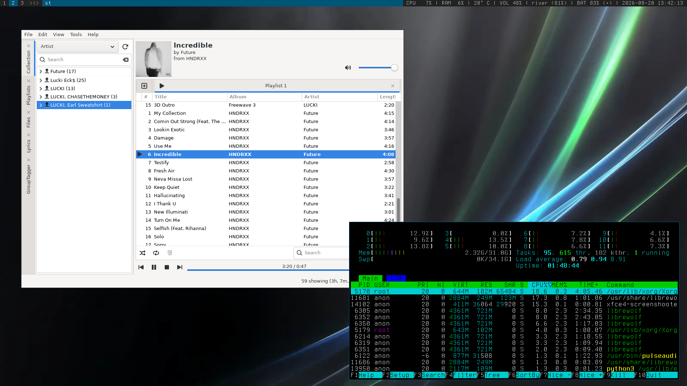Open the Lyrics side tab

[x=29, y=146]
